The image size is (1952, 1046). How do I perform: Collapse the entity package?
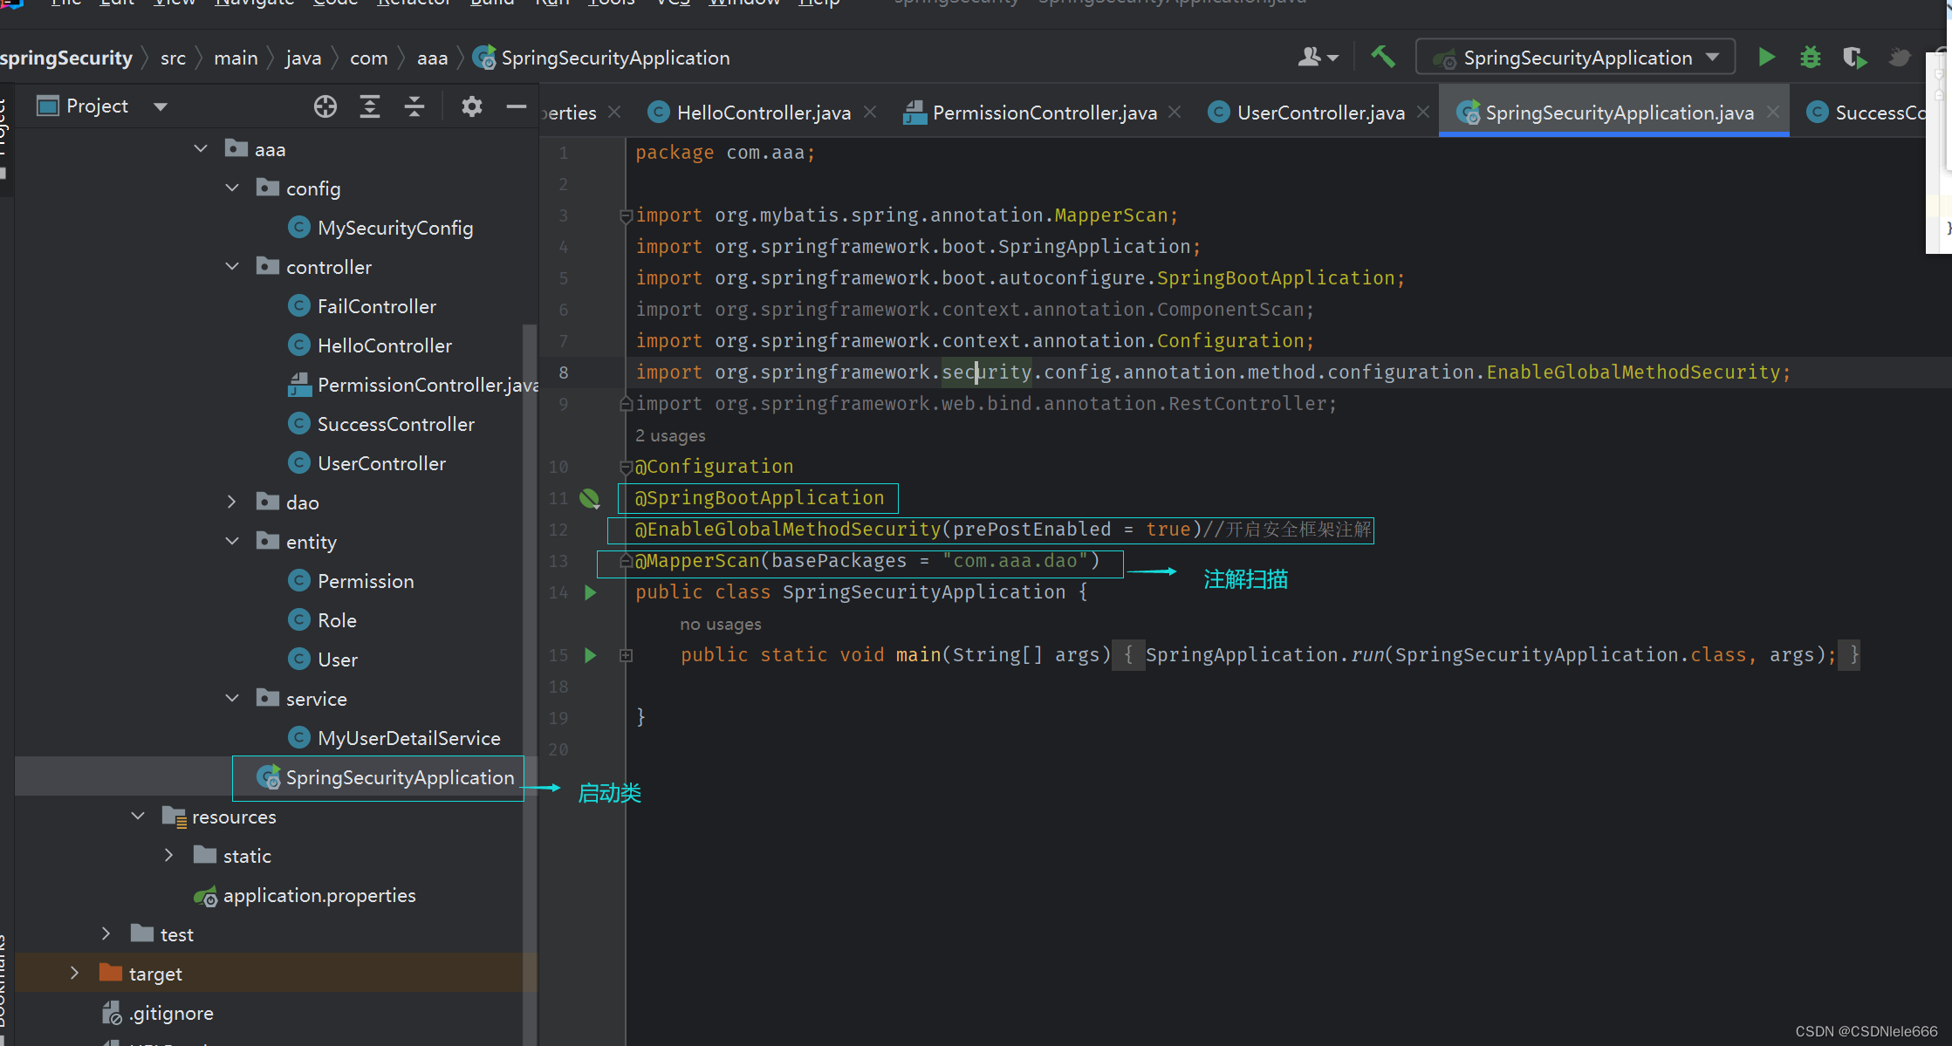pyautogui.click(x=232, y=541)
